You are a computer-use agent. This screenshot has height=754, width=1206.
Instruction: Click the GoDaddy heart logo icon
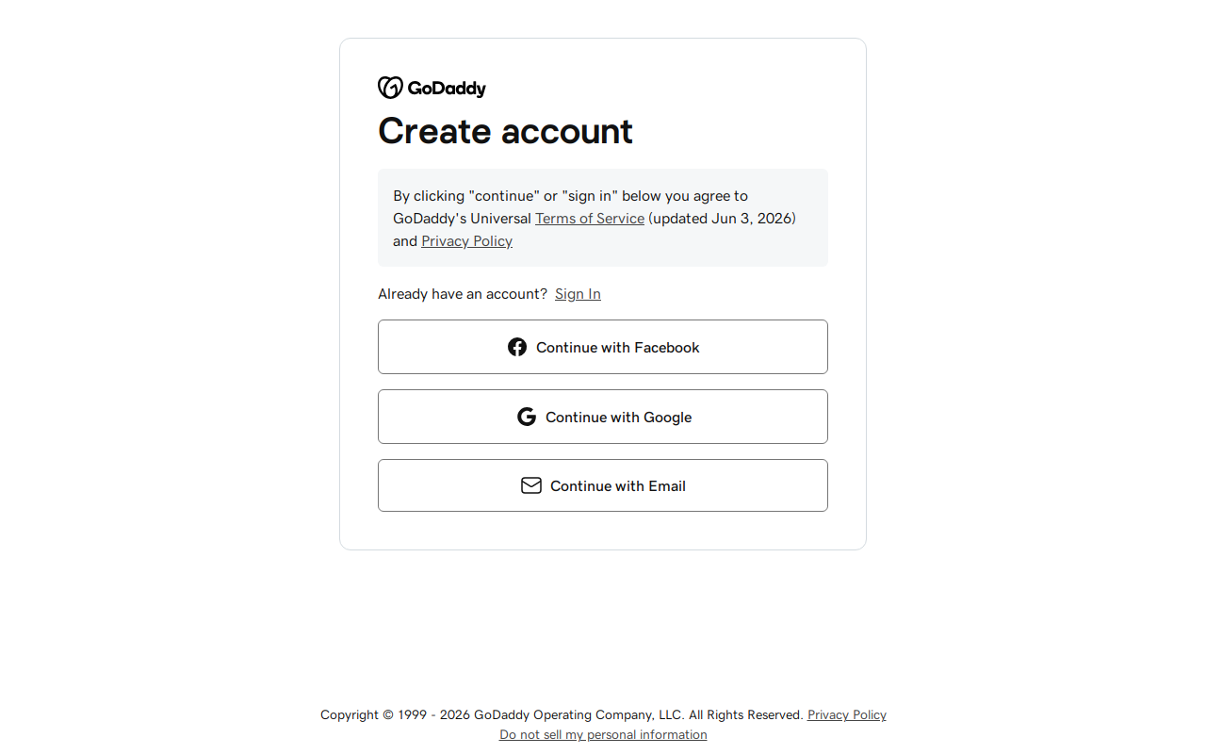tap(390, 88)
